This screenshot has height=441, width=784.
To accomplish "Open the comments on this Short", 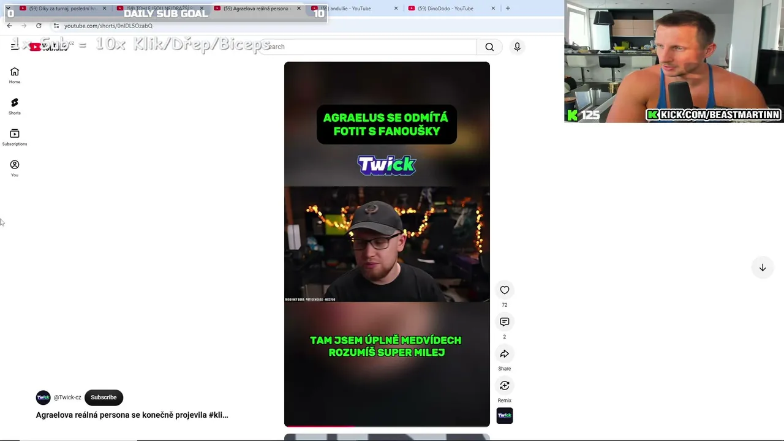I will [505, 322].
